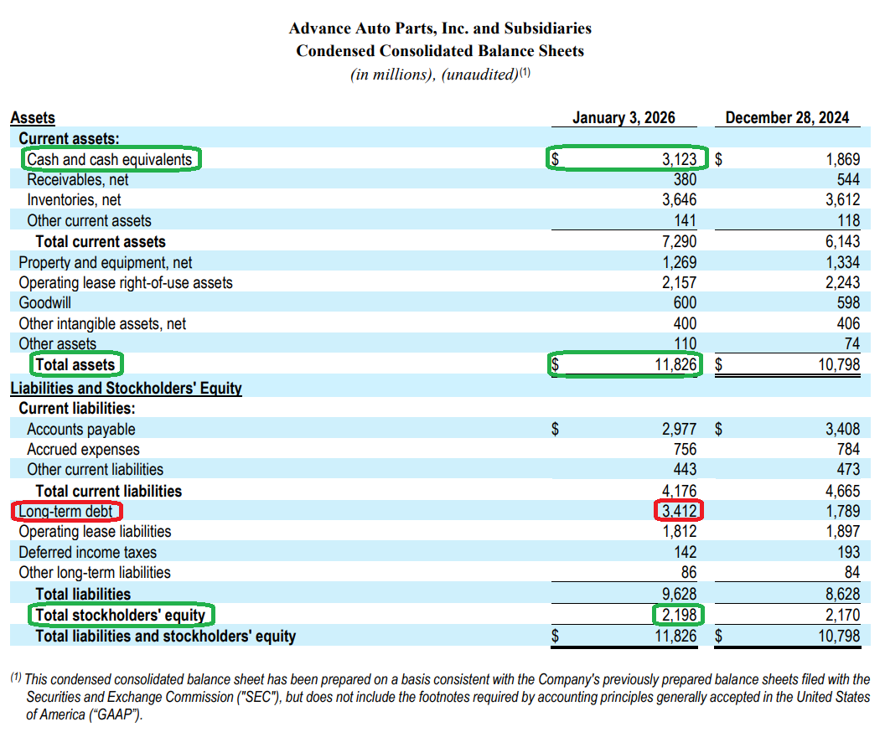Click the January 3, 2026 column header
Image resolution: width=885 pixels, height=732 pixels.
624,118
